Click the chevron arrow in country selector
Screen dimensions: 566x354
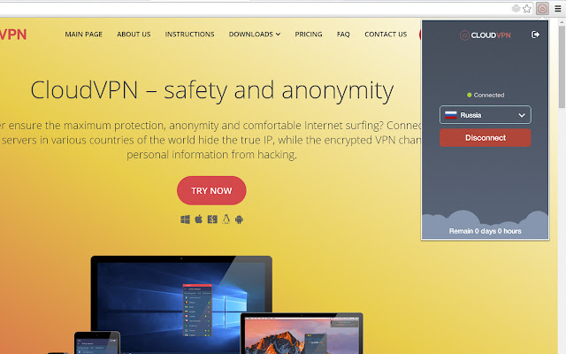(x=522, y=115)
